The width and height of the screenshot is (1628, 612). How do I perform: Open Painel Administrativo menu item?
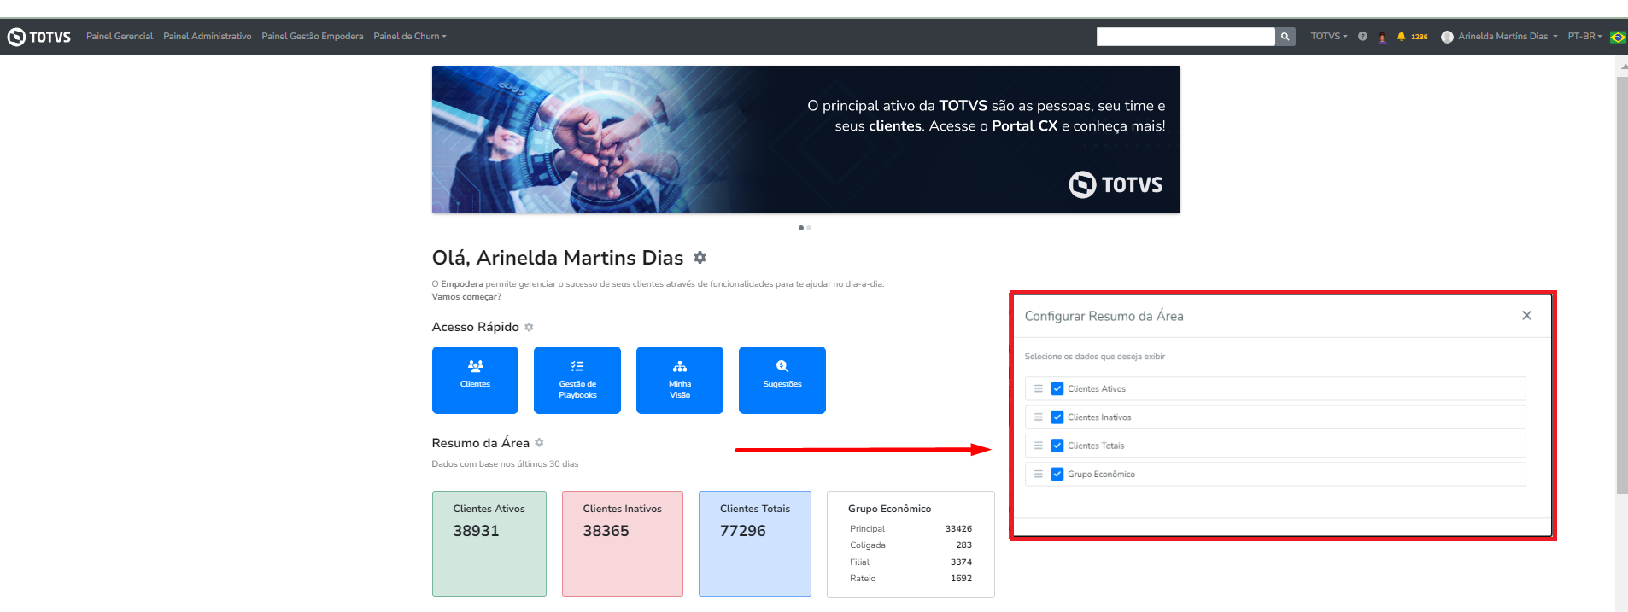[208, 37]
